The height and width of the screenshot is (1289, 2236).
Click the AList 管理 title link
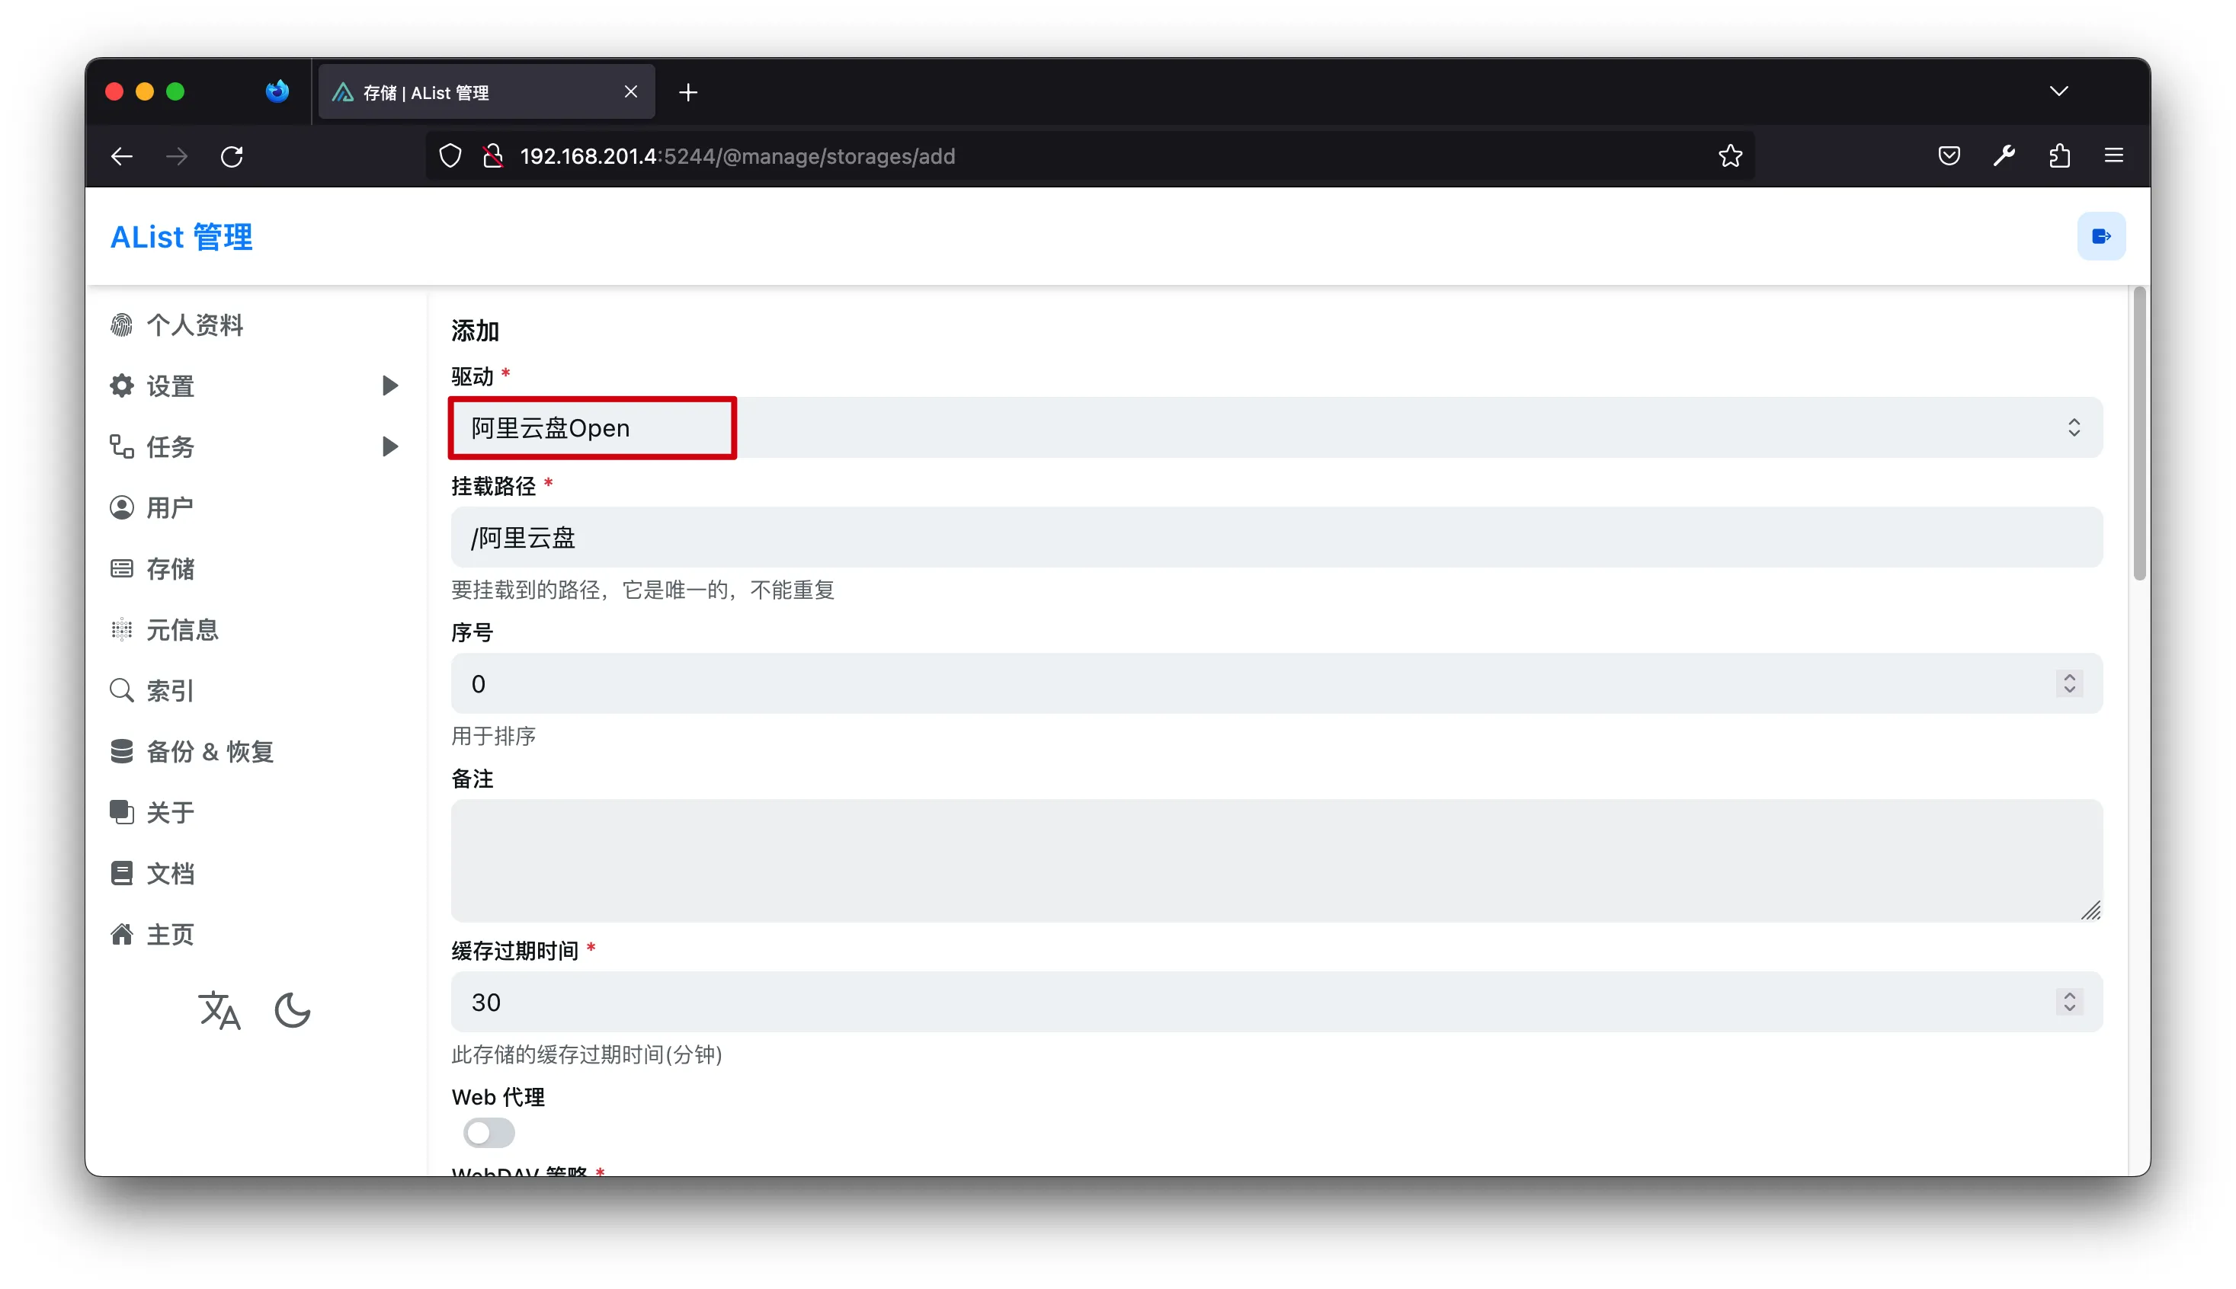[x=181, y=236]
